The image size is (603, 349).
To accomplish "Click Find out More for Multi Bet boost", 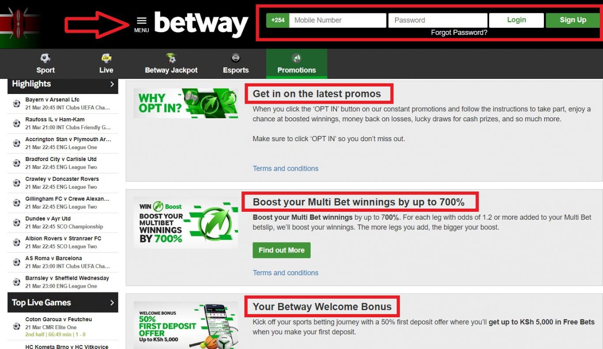I will point(282,250).
